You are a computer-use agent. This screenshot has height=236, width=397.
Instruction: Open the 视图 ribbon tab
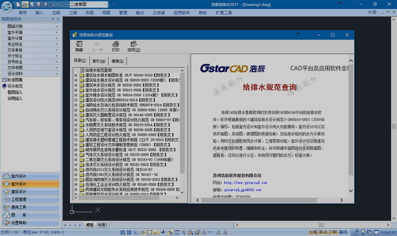(106, 13)
